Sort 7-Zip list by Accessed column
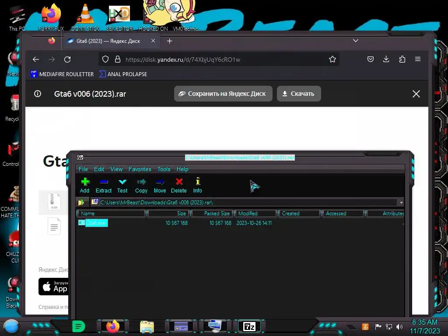The image size is (448, 336). (x=343, y=213)
